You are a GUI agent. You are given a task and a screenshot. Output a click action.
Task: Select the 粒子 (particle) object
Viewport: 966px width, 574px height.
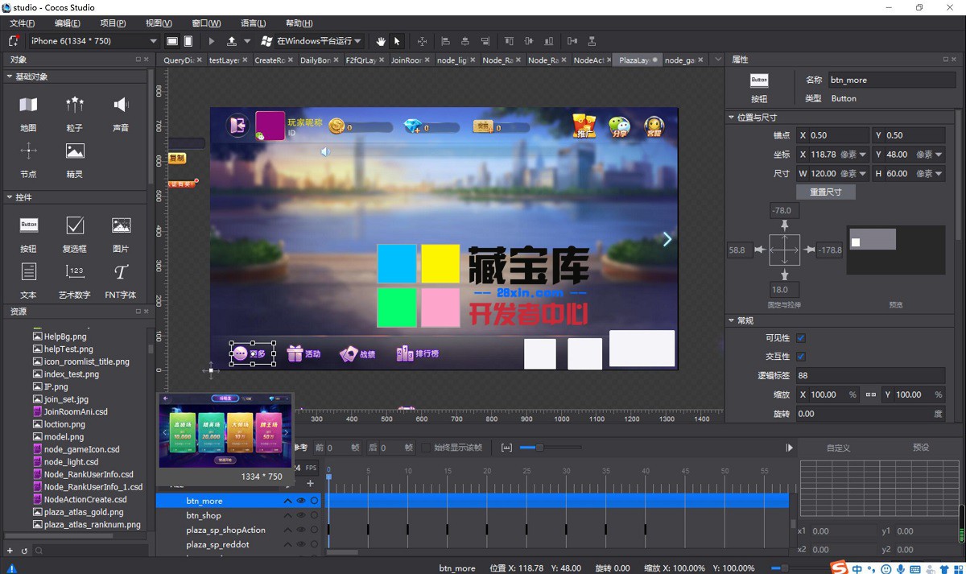[x=75, y=113]
